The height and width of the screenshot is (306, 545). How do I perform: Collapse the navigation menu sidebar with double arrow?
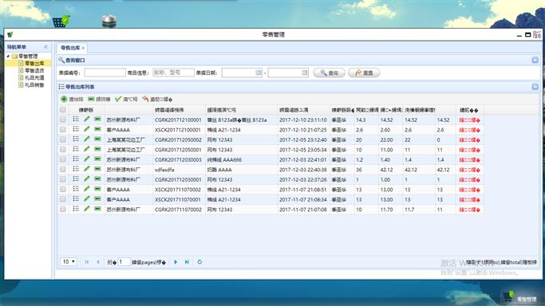pos(45,47)
